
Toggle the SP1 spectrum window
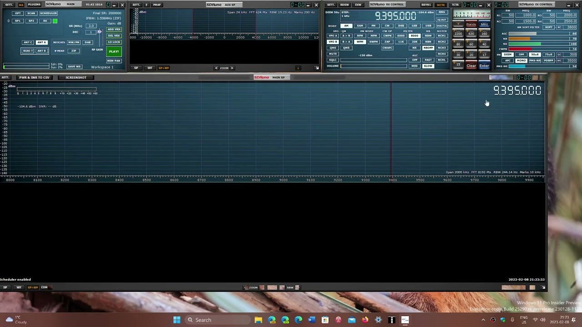point(18,21)
